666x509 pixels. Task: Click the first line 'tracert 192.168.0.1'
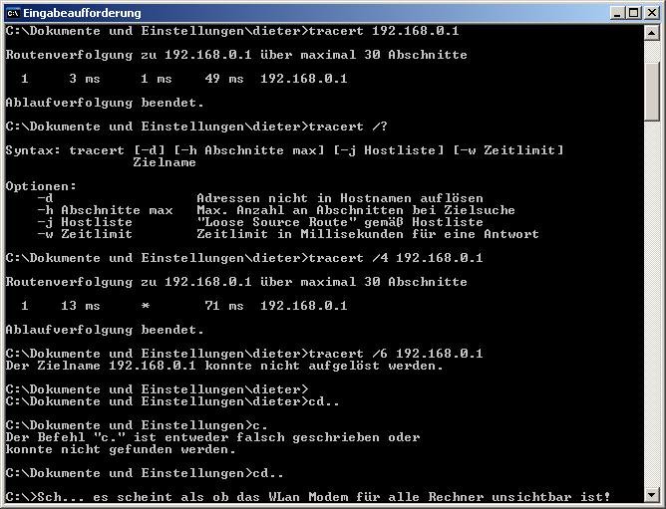point(232,31)
